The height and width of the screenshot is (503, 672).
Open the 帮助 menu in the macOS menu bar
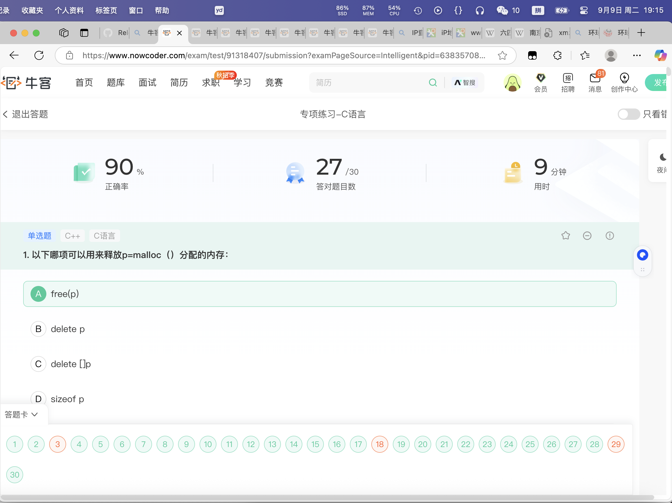coord(162,11)
